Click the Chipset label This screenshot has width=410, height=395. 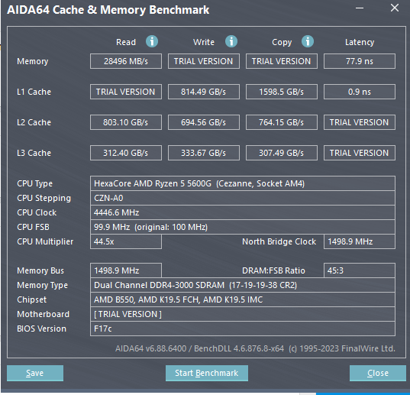tap(31, 299)
